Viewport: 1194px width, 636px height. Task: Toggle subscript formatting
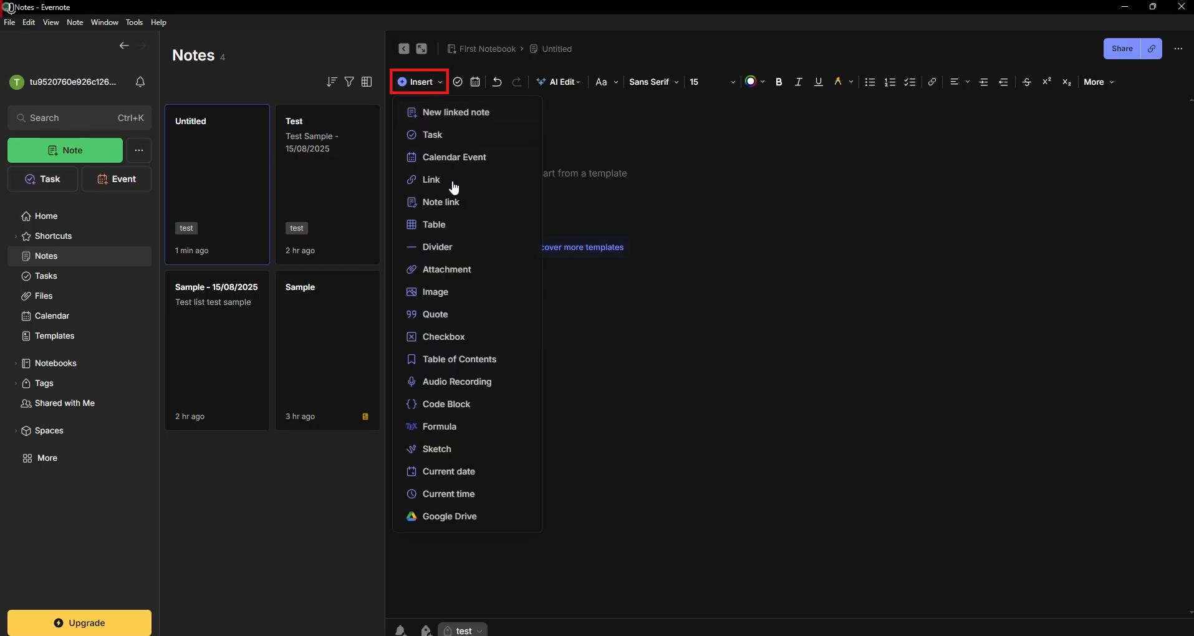[1067, 82]
